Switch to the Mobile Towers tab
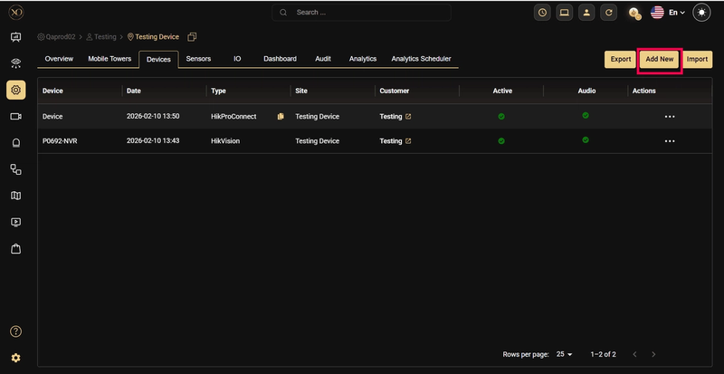 (x=110, y=59)
